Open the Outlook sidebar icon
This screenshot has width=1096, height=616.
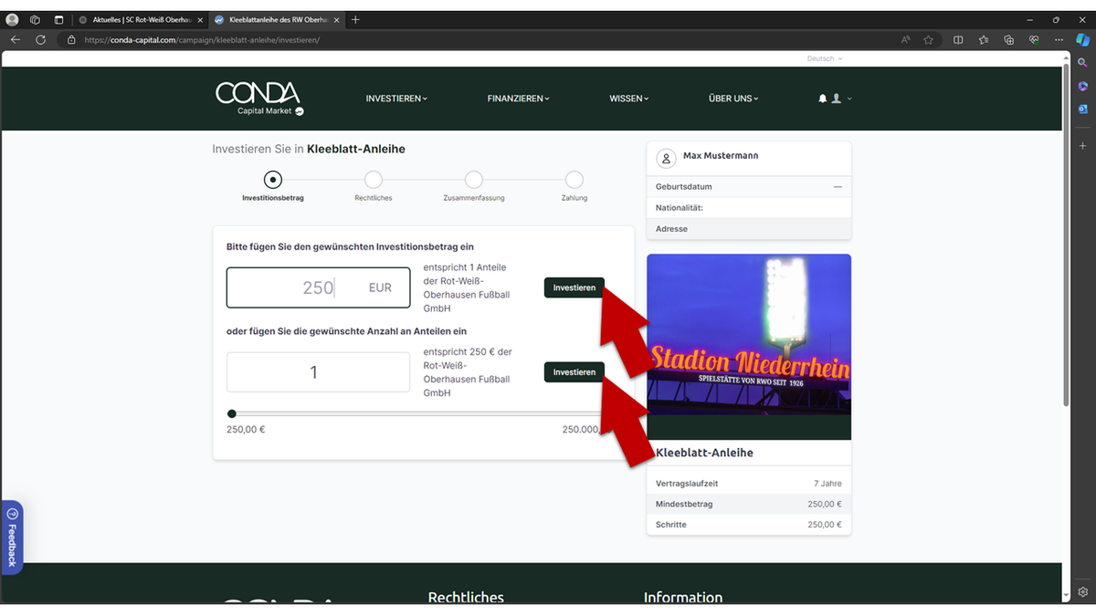(1083, 109)
